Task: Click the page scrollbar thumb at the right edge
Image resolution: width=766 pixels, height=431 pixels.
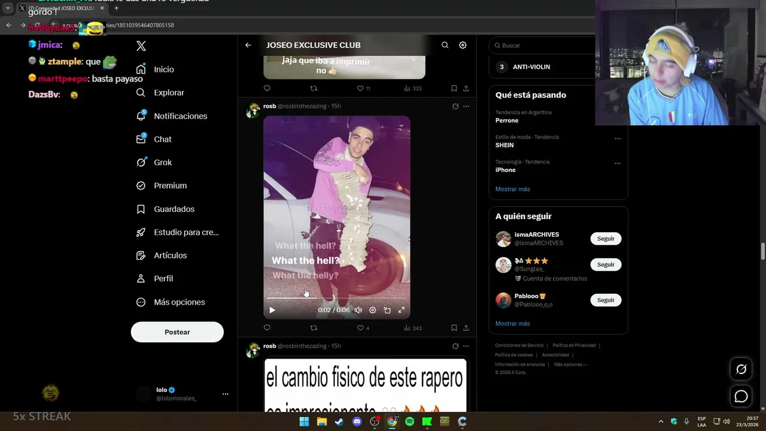Action: pyautogui.click(x=763, y=251)
